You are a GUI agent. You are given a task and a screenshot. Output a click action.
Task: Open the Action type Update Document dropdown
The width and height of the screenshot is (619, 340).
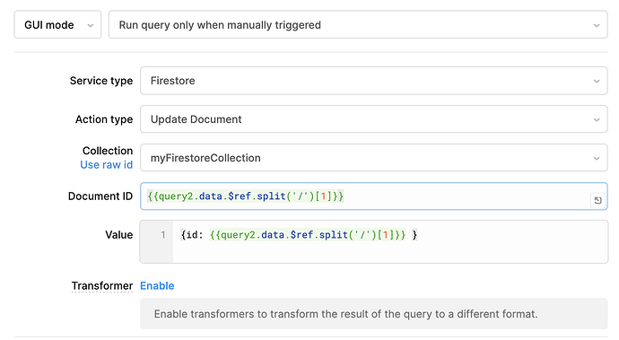click(374, 119)
